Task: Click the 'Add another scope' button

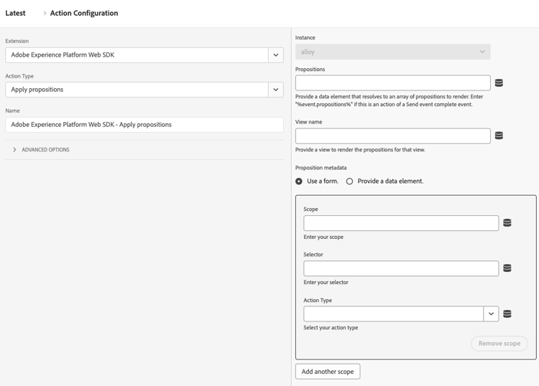Action: [x=328, y=372]
